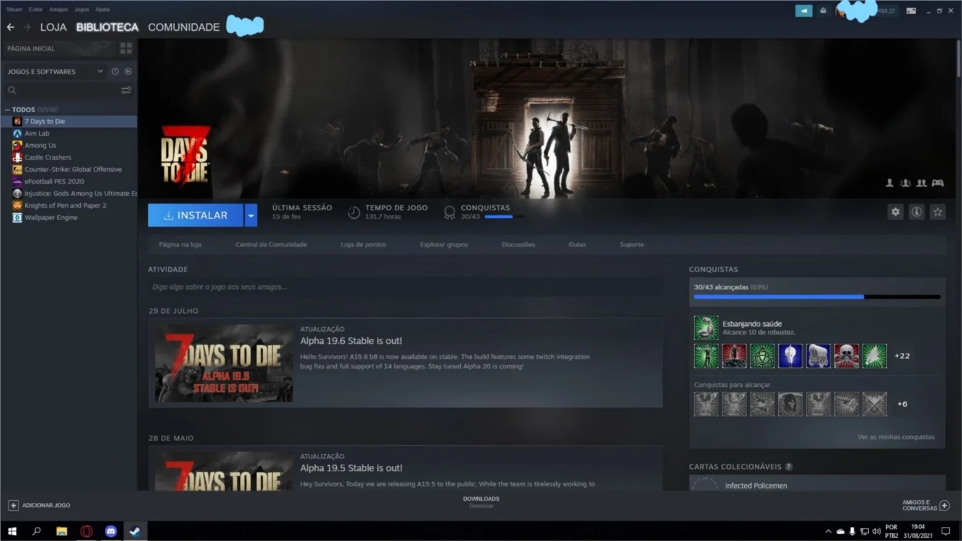The image size is (962, 541).
Task: Switch to the LOJA tab
Action: 53,27
